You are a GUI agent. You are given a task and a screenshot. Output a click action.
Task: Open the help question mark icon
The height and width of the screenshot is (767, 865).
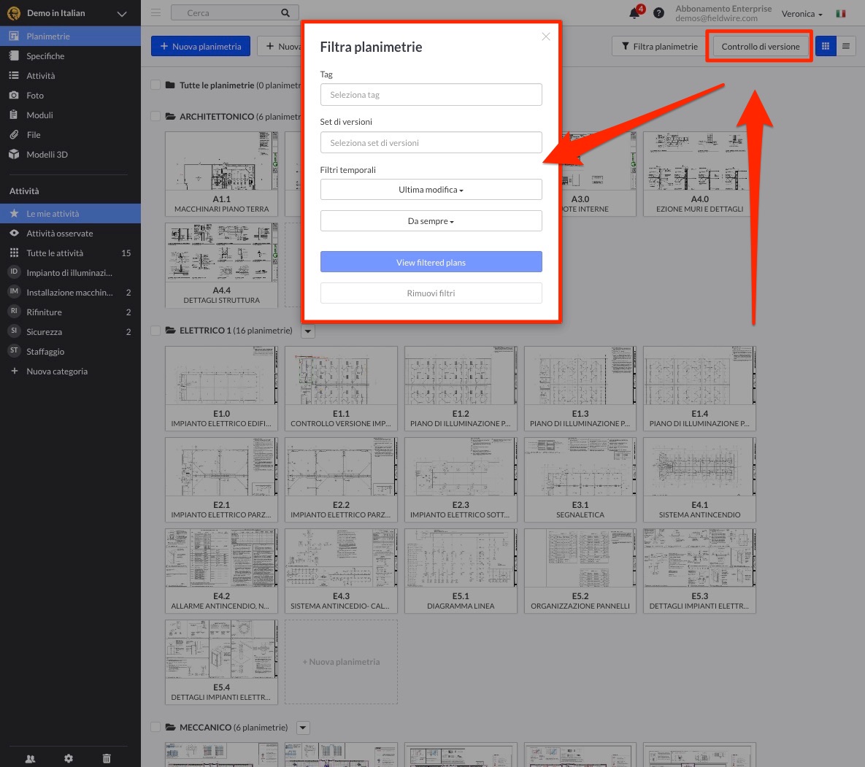[x=658, y=13]
